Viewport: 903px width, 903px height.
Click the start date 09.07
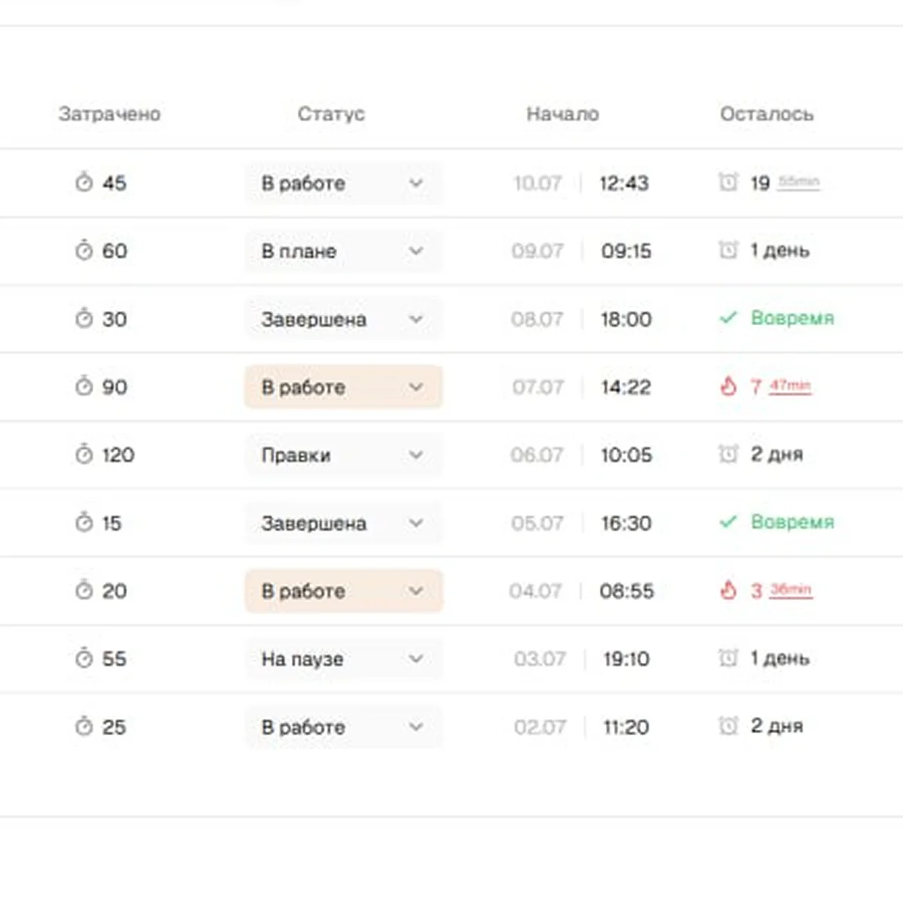click(x=537, y=251)
